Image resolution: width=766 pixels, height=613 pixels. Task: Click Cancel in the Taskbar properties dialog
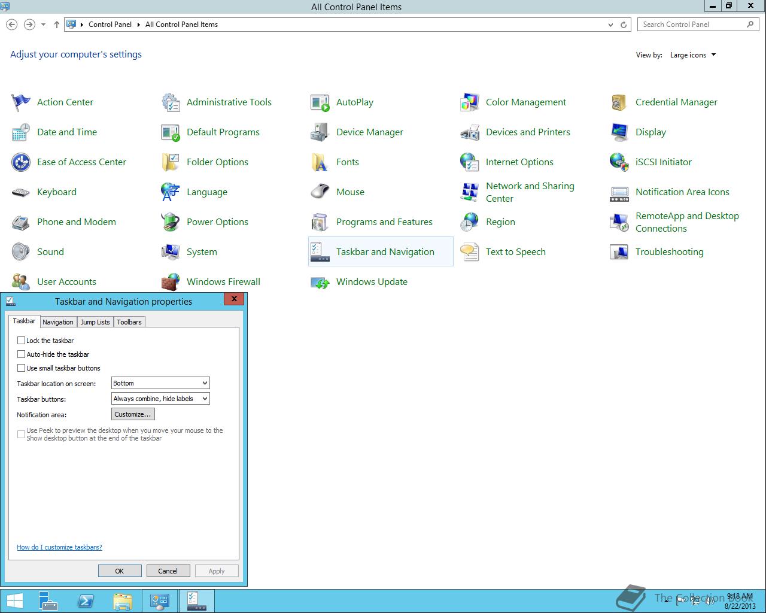(168, 571)
